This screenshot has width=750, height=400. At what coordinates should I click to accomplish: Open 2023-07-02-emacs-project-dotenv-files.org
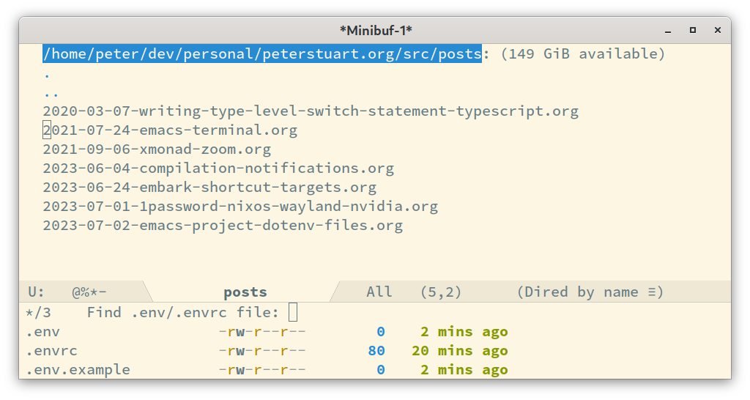(x=223, y=226)
